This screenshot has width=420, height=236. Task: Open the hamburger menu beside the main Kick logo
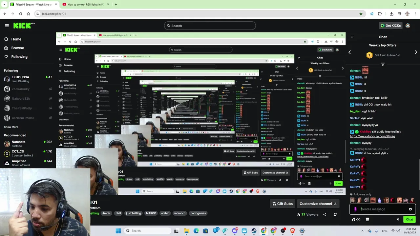7,26
